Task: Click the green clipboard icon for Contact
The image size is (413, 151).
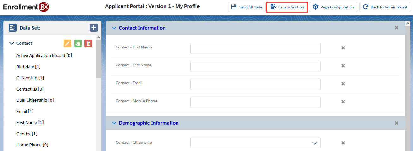Action: (78, 43)
